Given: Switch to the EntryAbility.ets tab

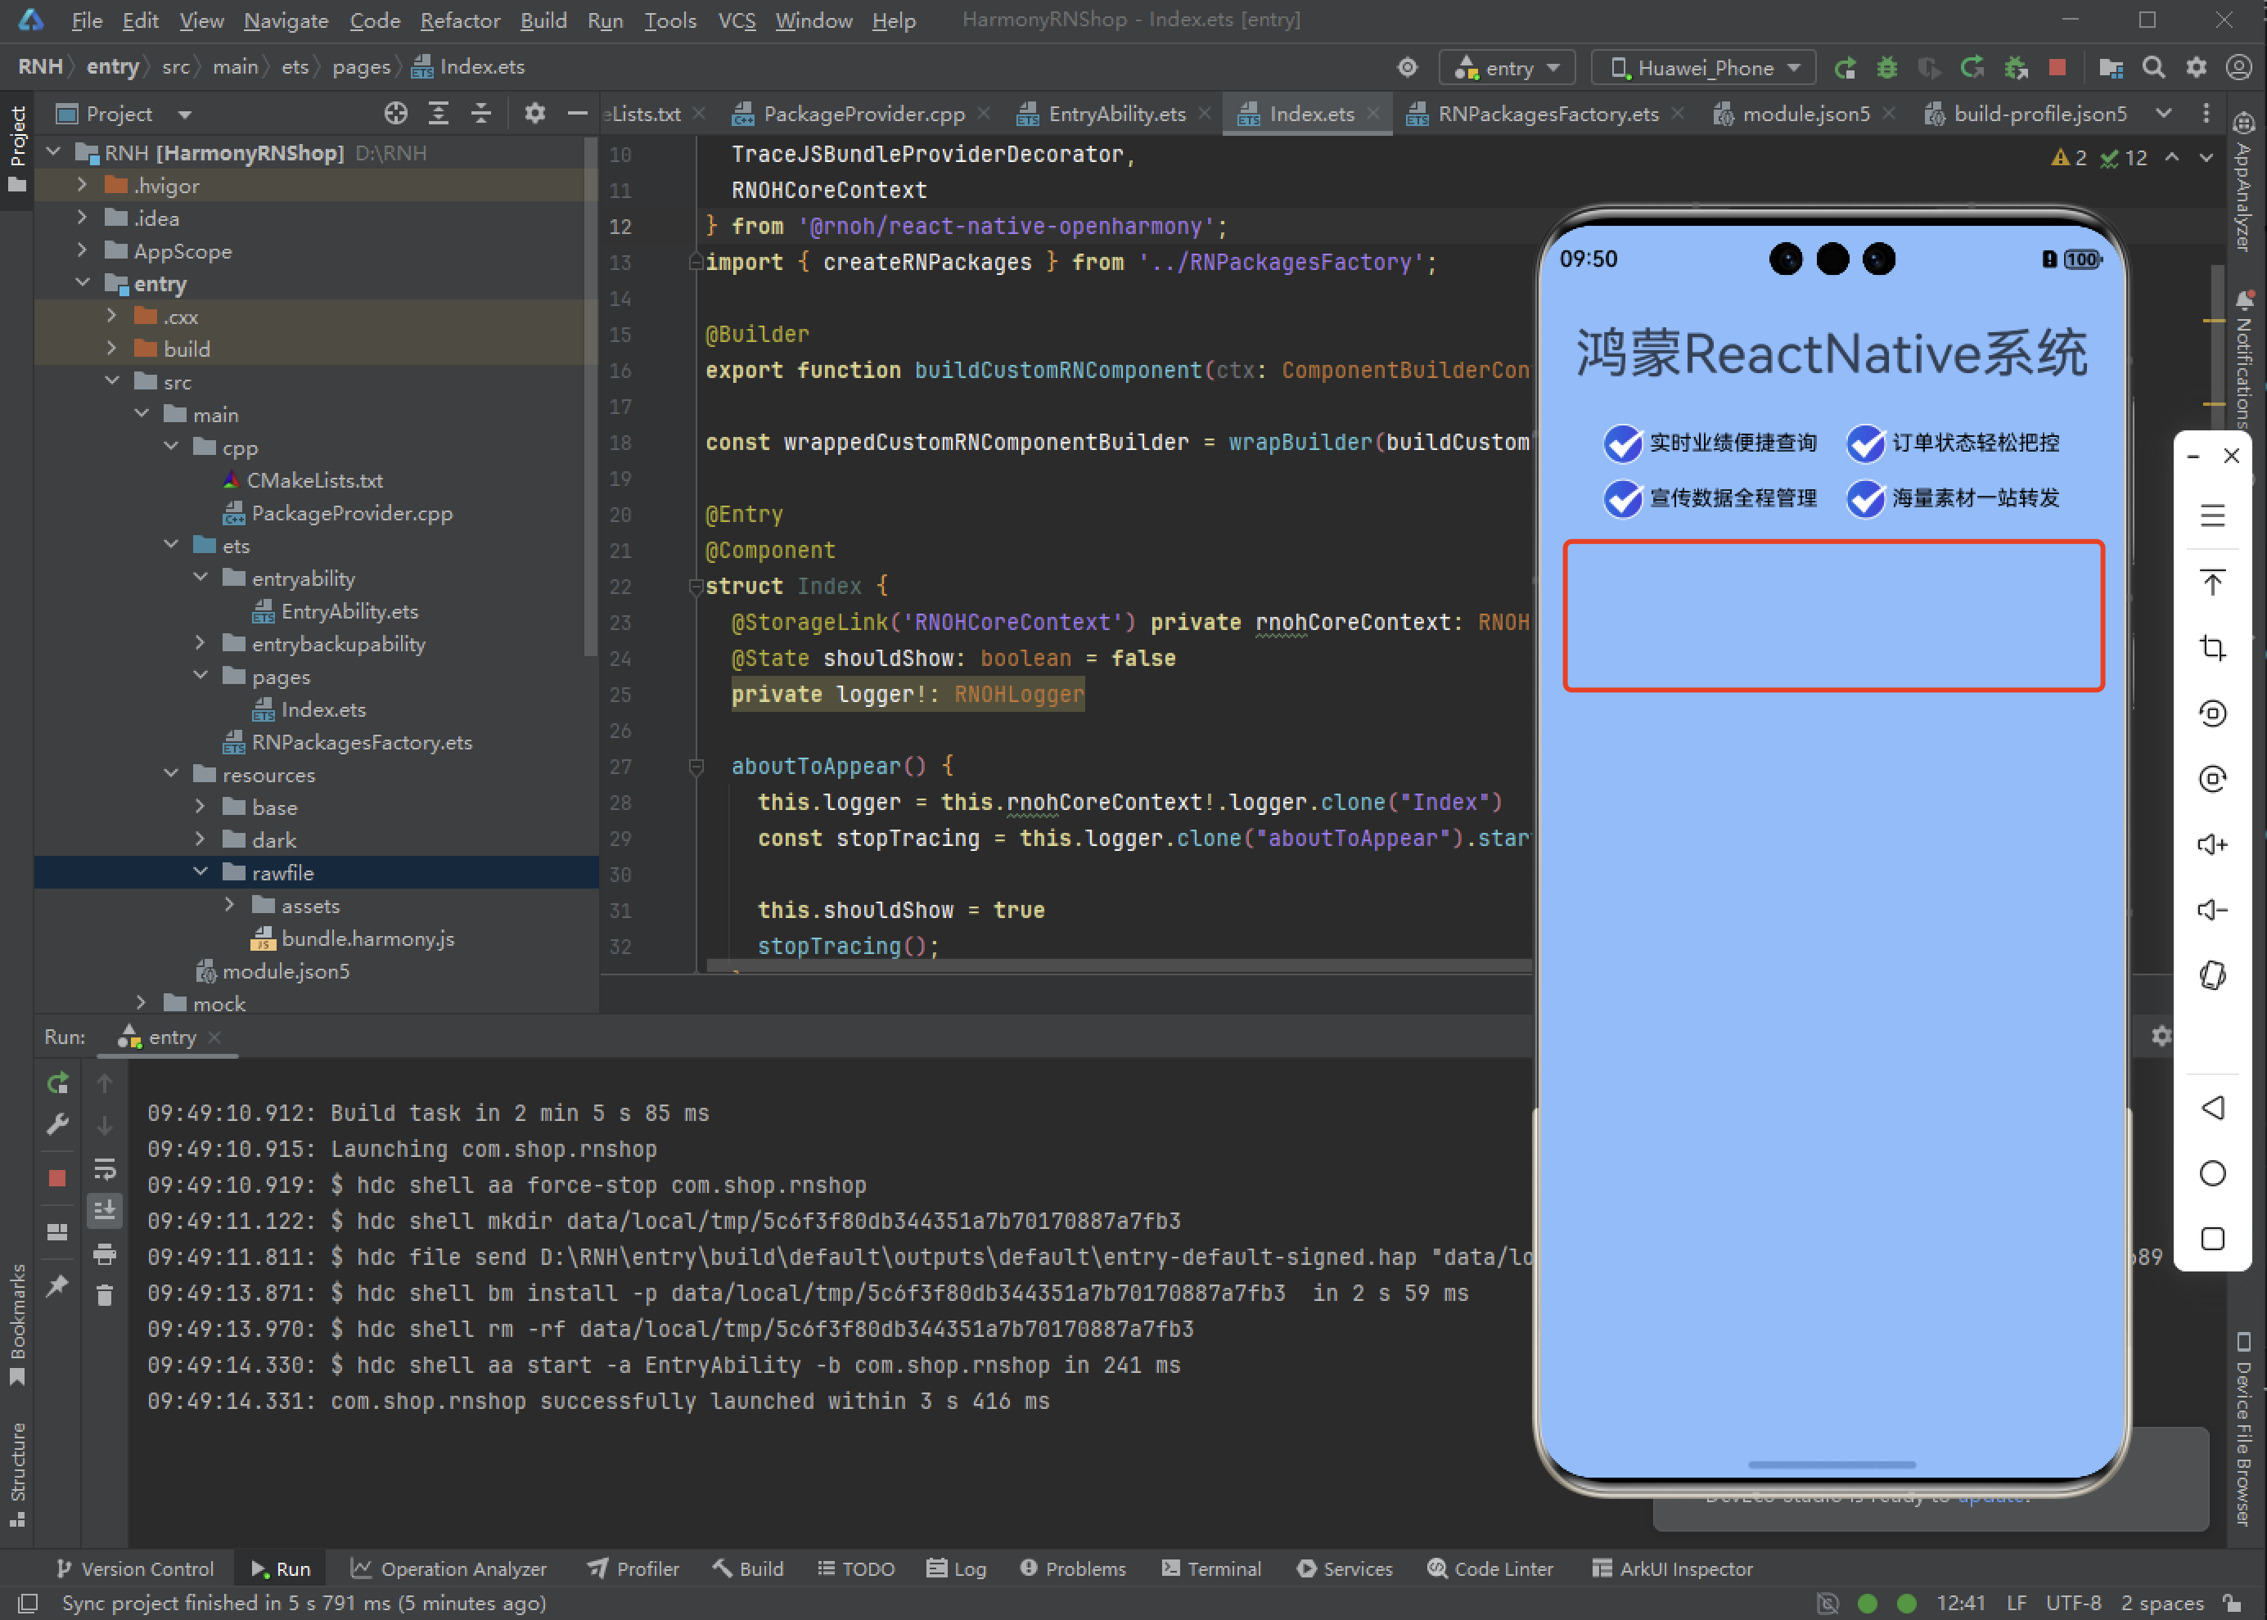Looking at the screenshot, I should pos(1115,114).
